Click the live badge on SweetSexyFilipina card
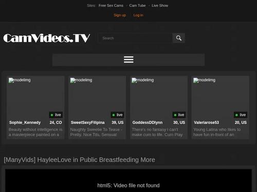257x192 pixels. pyautogui.click(x=117, y=115)
